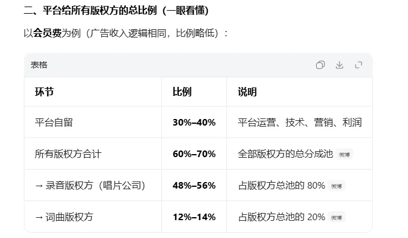Click the 录音版权方（唱片公司）row label
Viewport: 408px width, 238px height.
(90, 186)
